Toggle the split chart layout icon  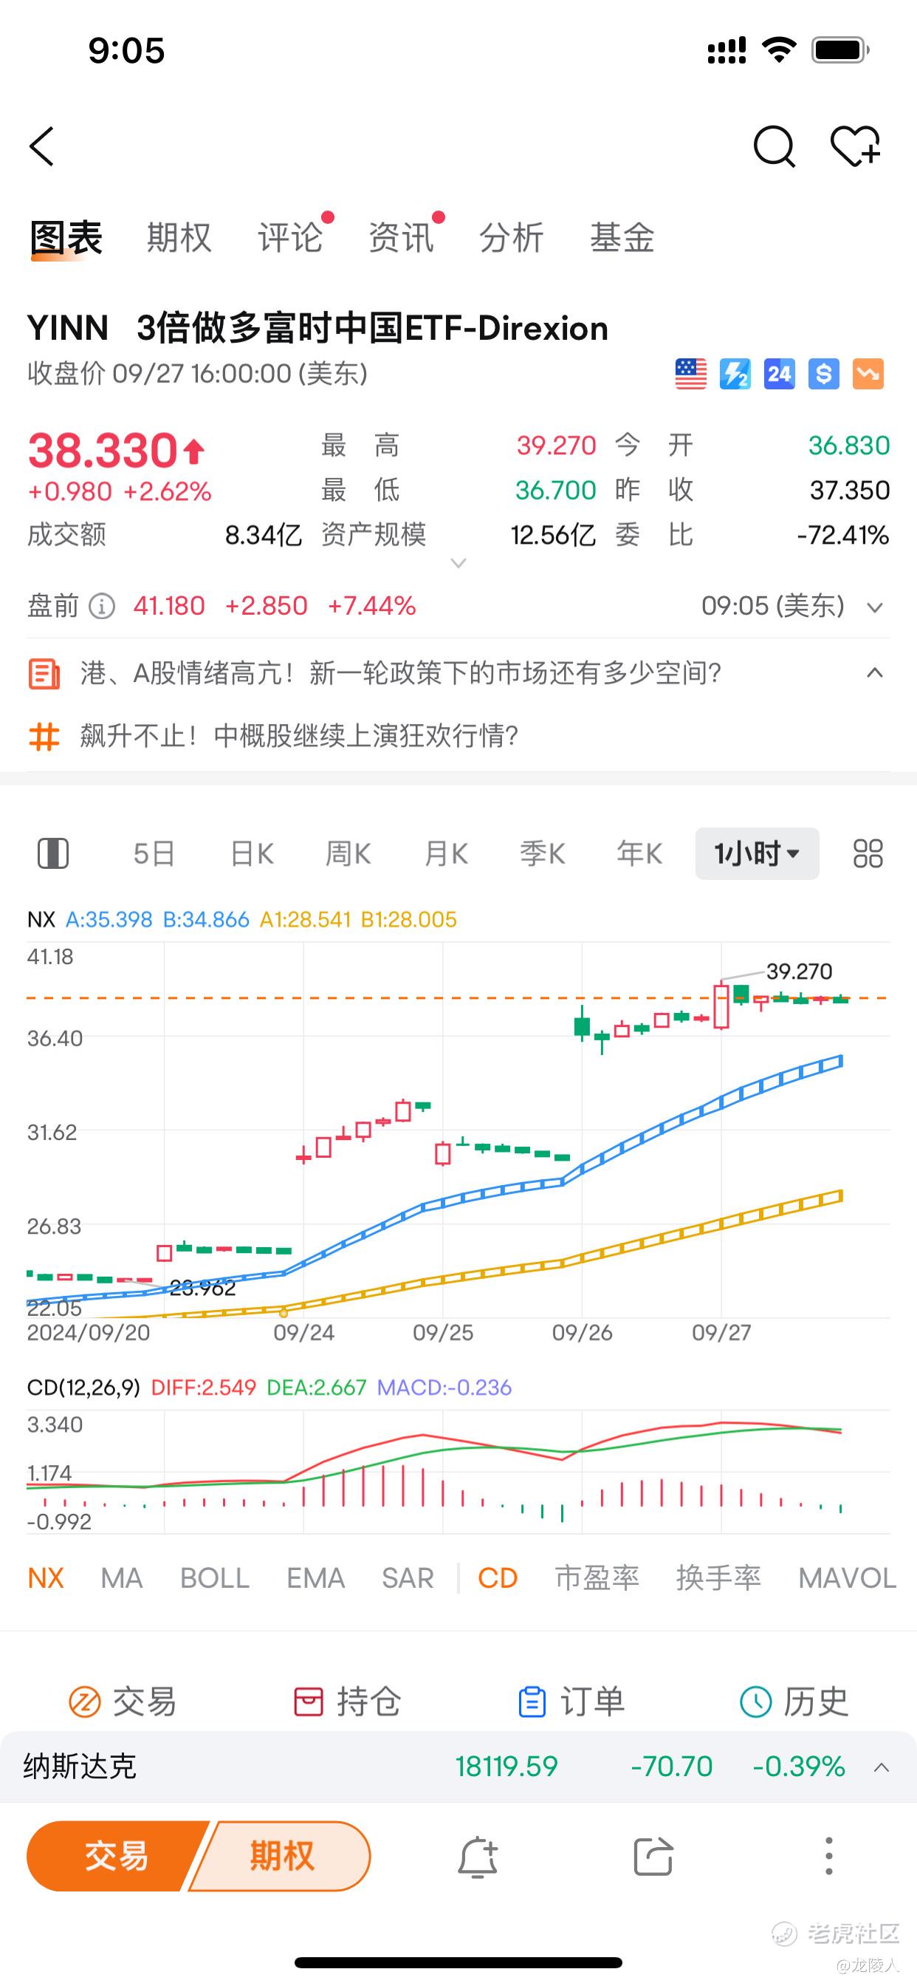pos(53,853)
